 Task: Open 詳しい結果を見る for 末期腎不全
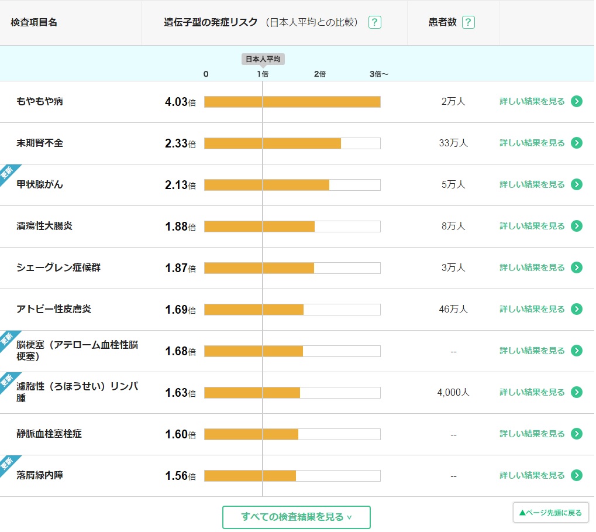coord(533,143)
